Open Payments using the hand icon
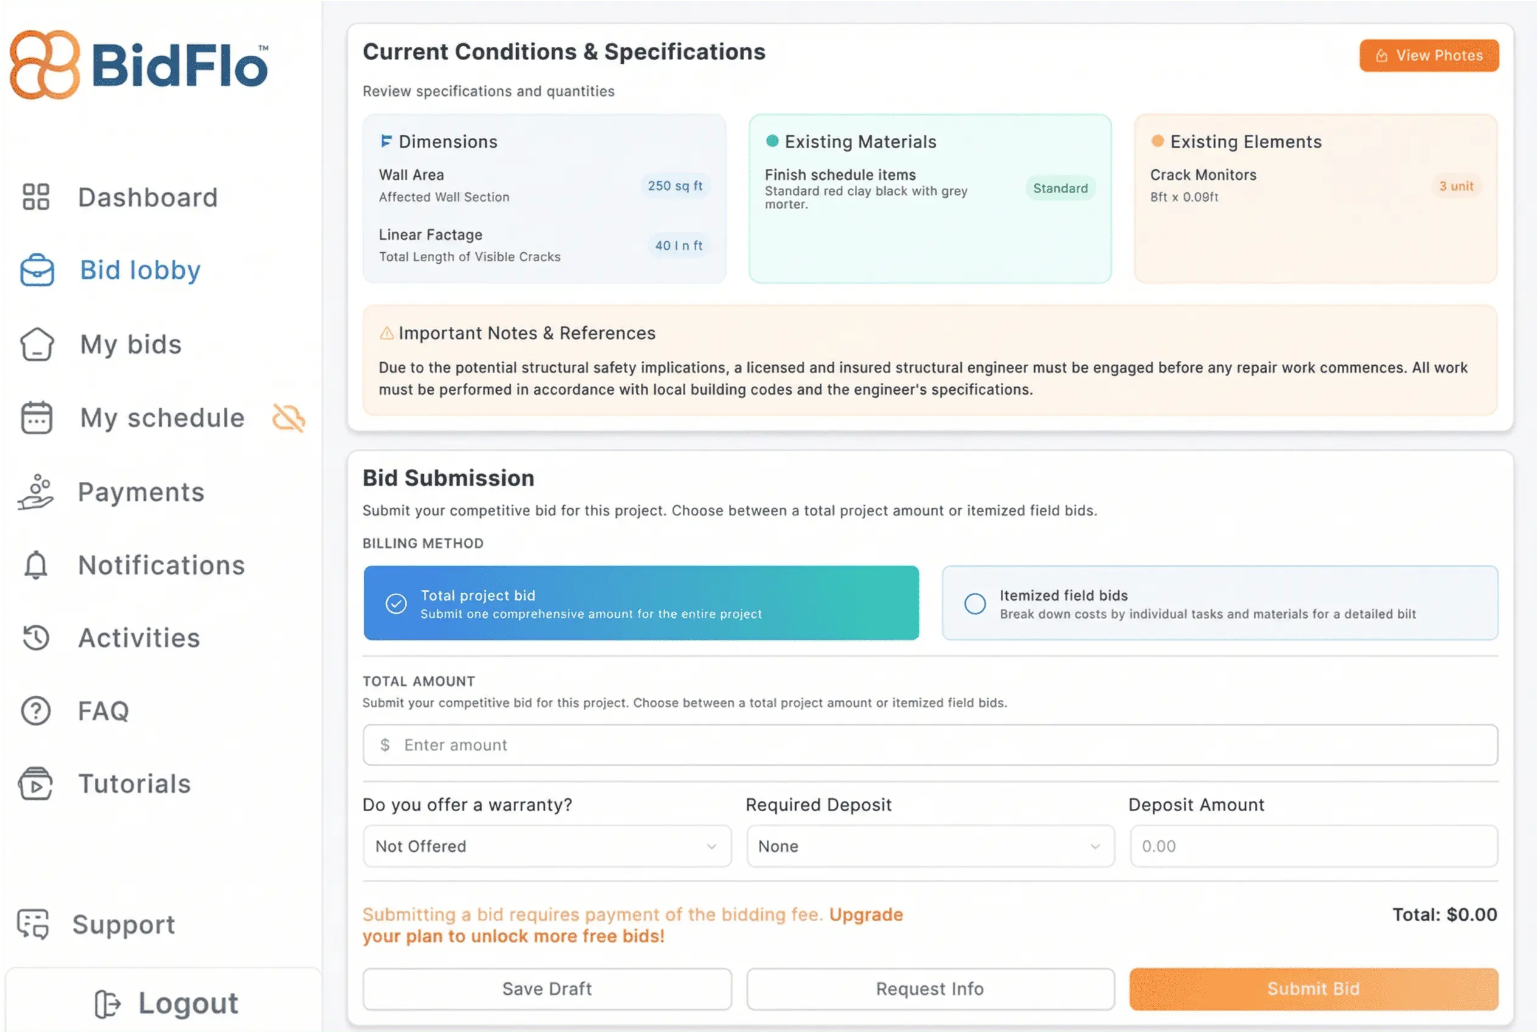 tap(36, 492)
